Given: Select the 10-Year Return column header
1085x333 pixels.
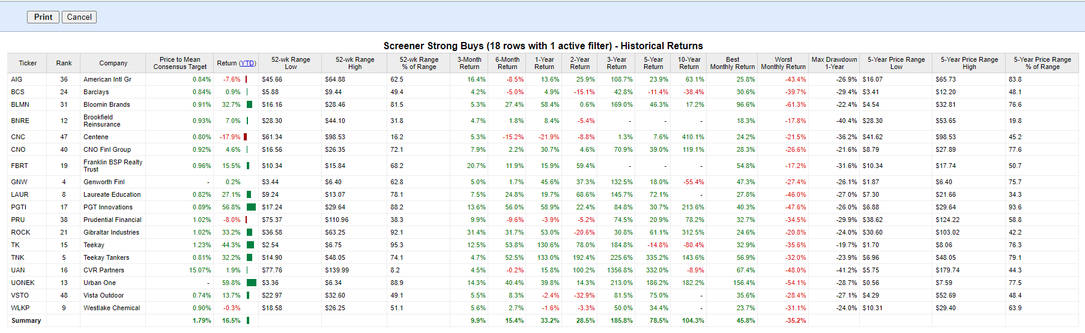Looking at the screenshot, I should (x=689, y=63).
